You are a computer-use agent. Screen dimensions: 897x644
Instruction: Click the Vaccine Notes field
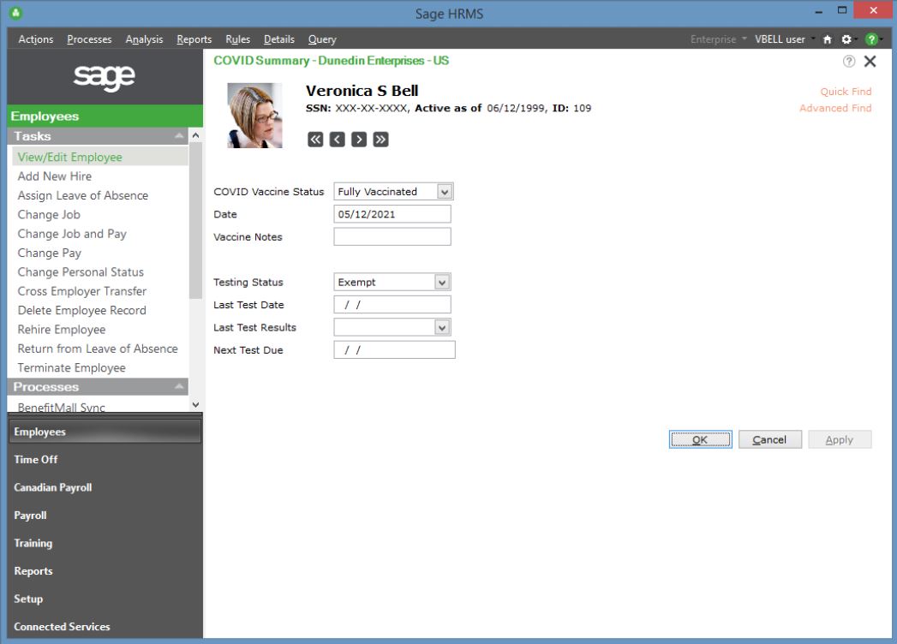(x=392, y=236)
